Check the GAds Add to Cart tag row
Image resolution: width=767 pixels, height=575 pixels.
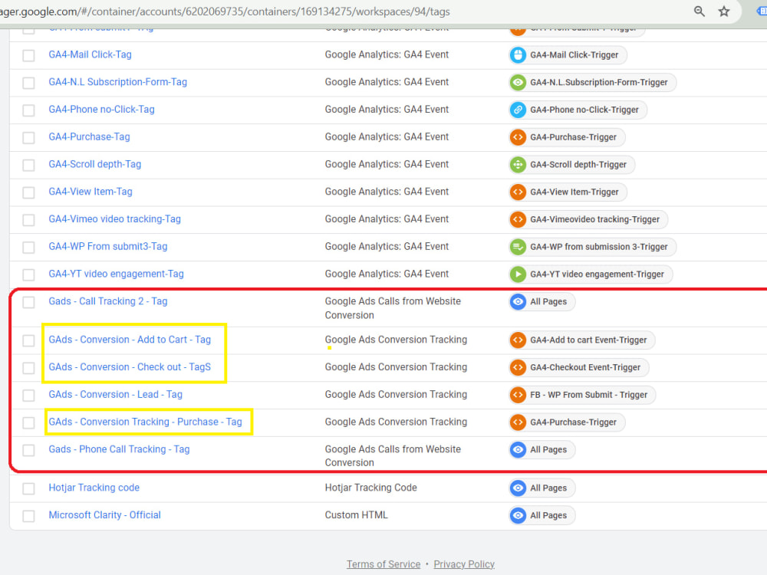(29, 340)
